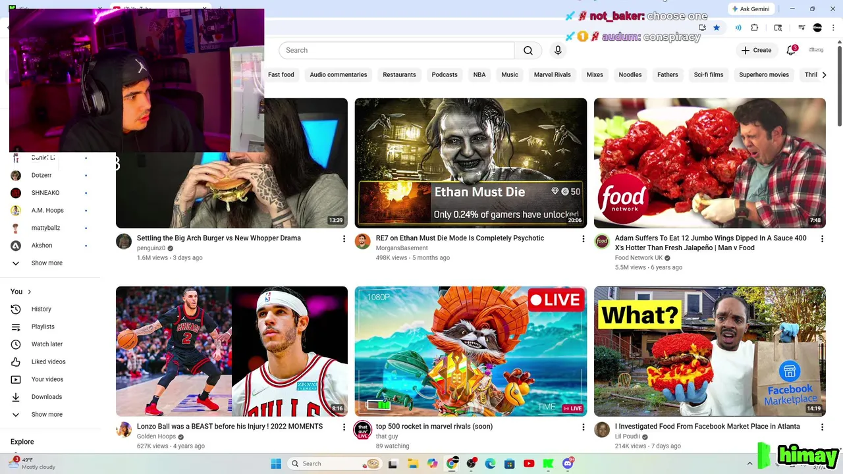Open options menu for Big Arch Burger video
The width and height of the screenshot is (843, 474).
click(344, 238)
